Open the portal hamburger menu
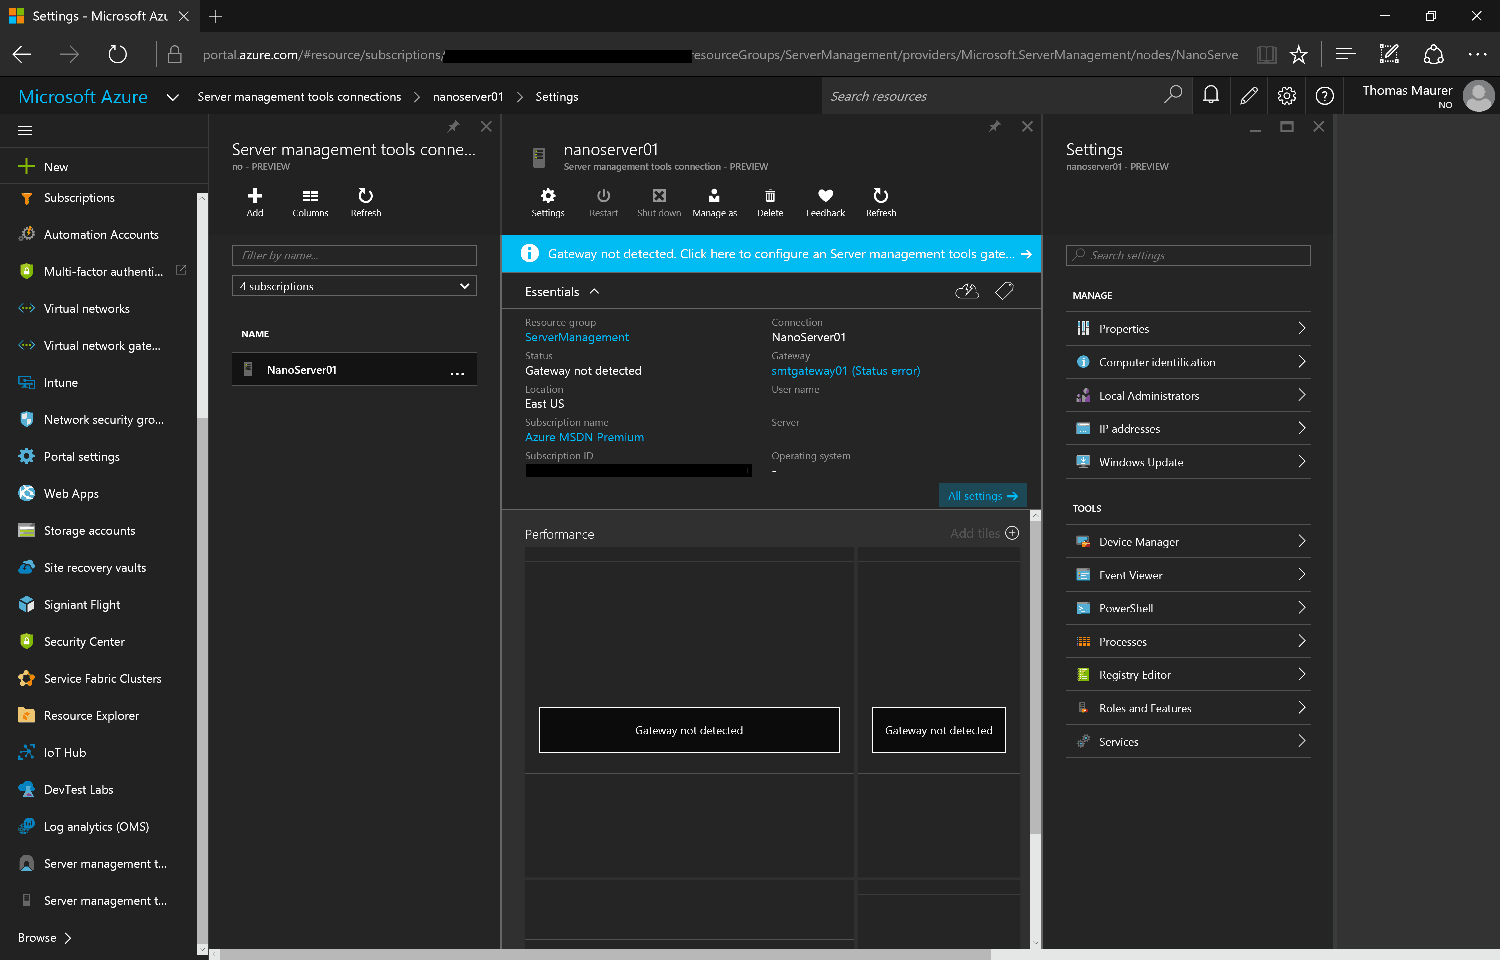Screen dimensions: 1500x960 [x=25, y=130]
